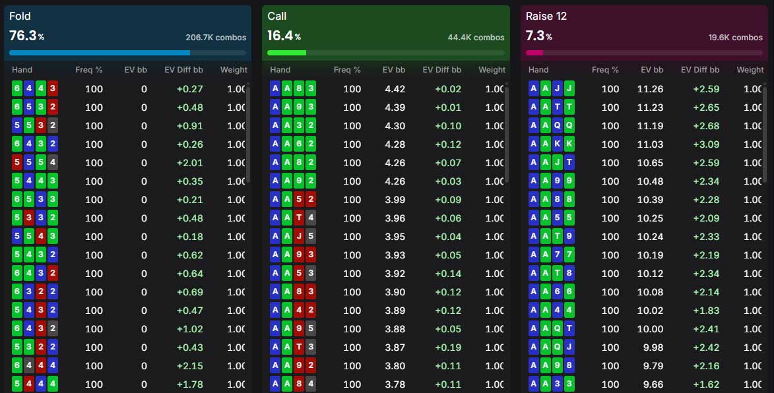
Task: Click the 5 4 4 4 fold hand
Action: (x=34, y=384)
